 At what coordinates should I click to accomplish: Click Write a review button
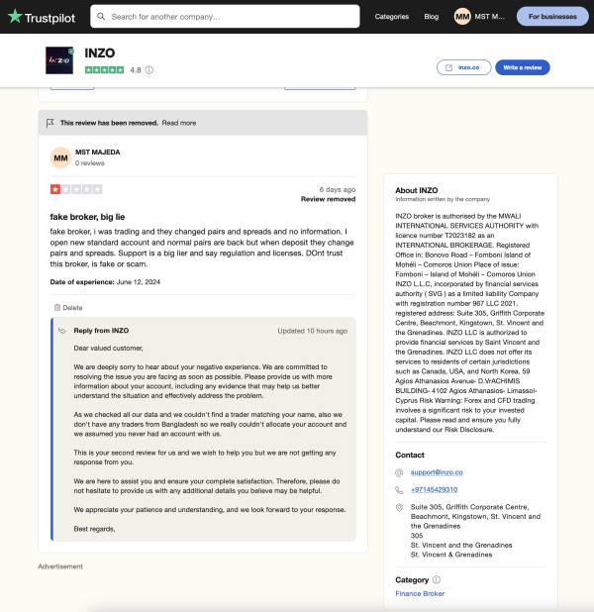point(523,67)
